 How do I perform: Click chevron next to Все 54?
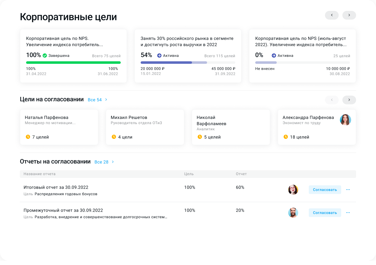pos(106,100)
